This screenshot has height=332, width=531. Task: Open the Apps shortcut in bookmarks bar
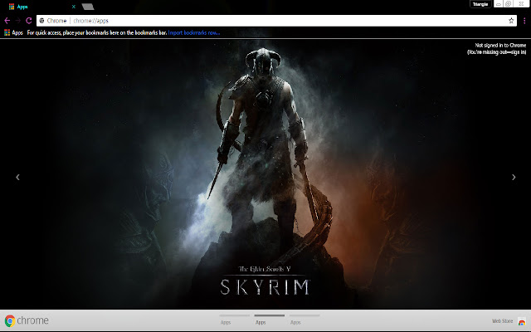point(13,32)
